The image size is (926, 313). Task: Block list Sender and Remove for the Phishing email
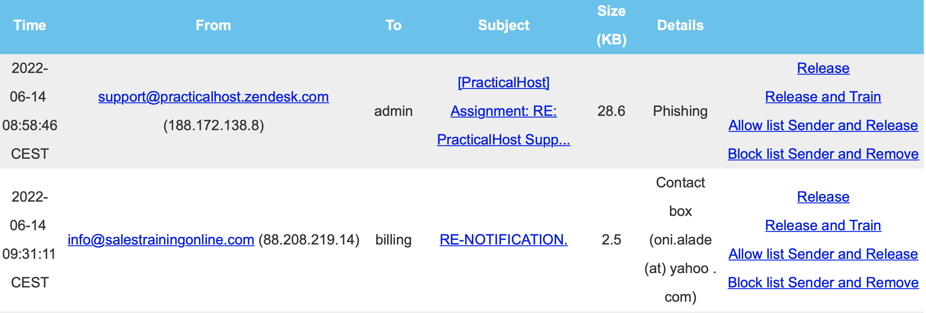coord(823,154)
